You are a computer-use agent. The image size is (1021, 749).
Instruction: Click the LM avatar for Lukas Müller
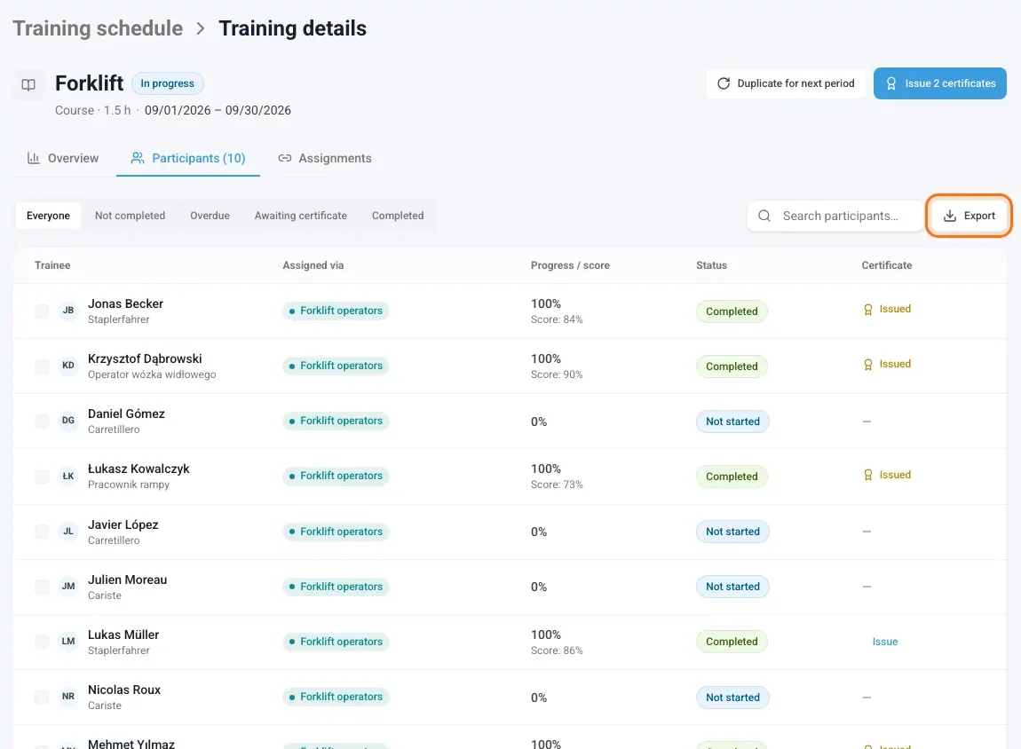[x=68, y=641]
